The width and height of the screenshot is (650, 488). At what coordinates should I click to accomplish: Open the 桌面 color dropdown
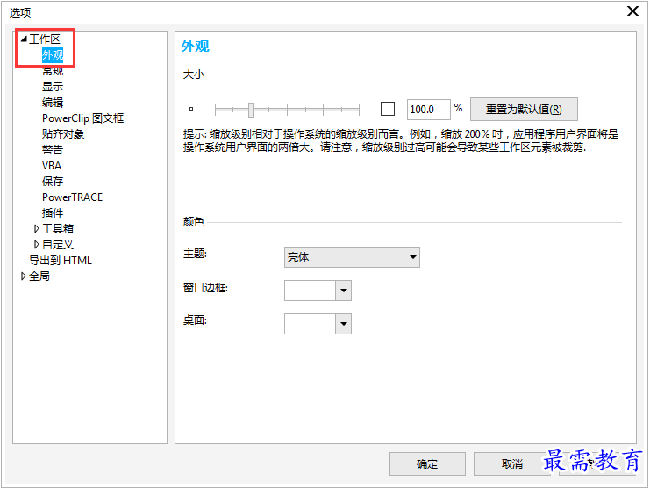[344, 324]
